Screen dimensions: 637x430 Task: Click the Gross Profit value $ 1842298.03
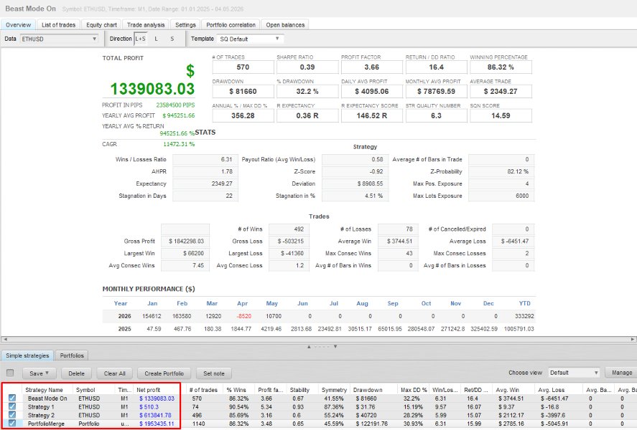point(186,241)
